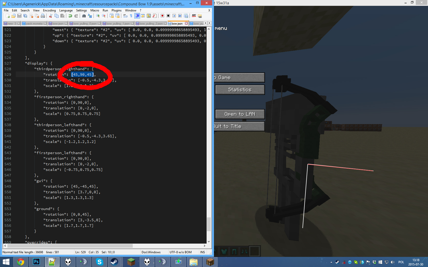
Task: Open Skype from the taskbar
Action: point(100,262)
